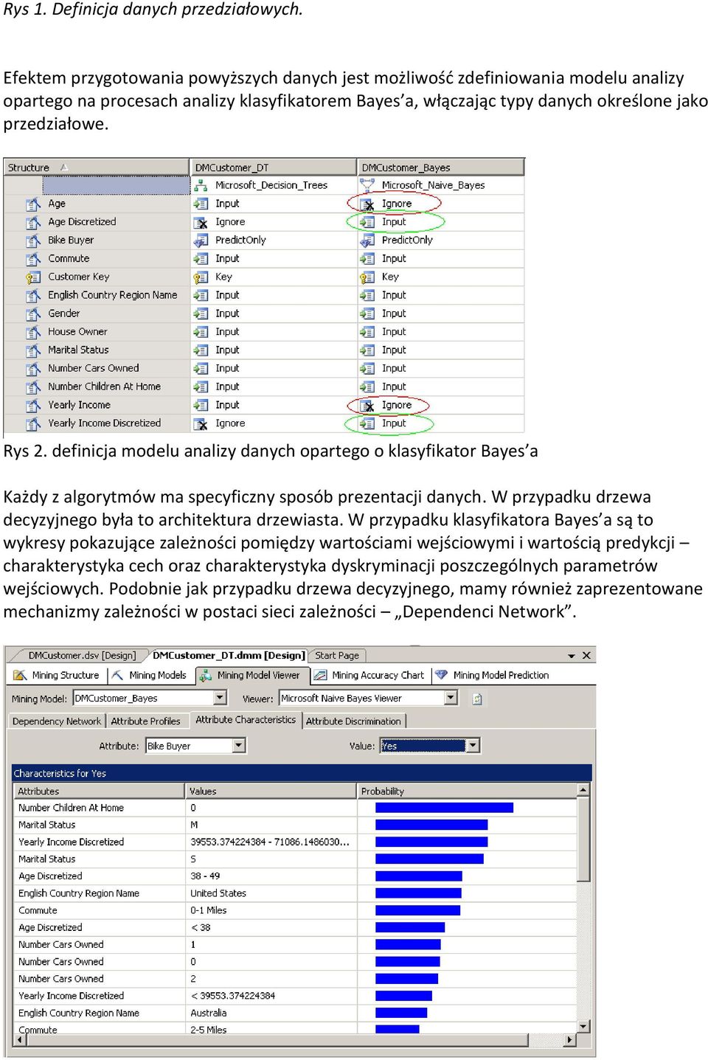Viewport: 708px width, 1060px height.
Task: Select the United States value cell
Action: 271,893
